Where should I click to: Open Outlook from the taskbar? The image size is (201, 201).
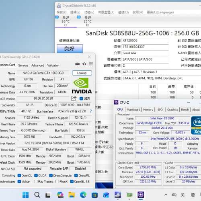106,195
